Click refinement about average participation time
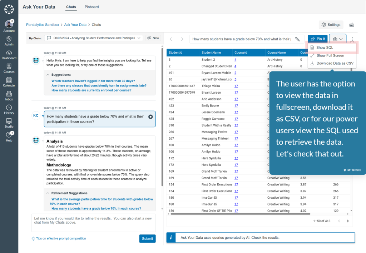 tap(101, 202)
